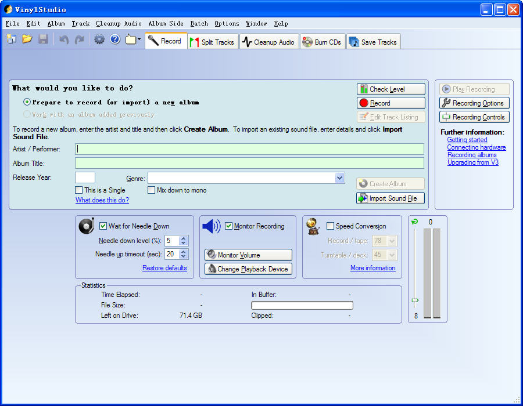This screenshot has height=406, width=523.
Task: Click the Monitor Volume button
Action: (248, 255)
